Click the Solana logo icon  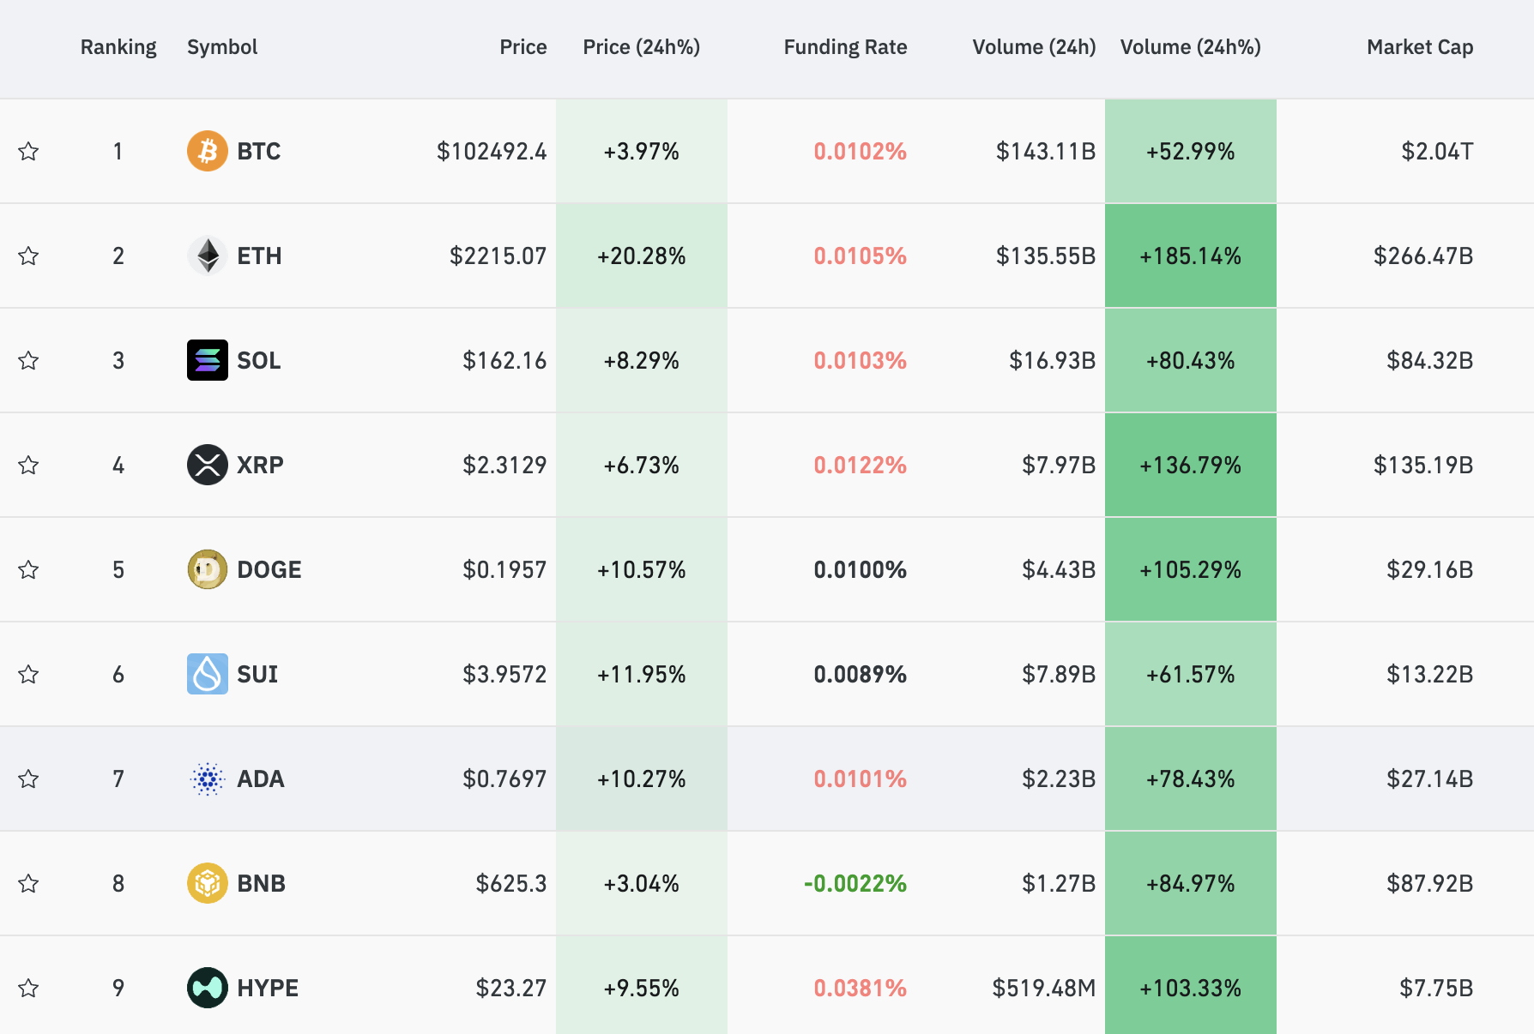coord(207,360)
